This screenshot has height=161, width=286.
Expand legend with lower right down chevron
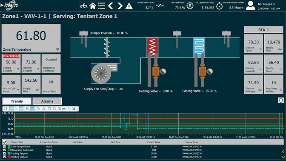[x=283, y=157]
